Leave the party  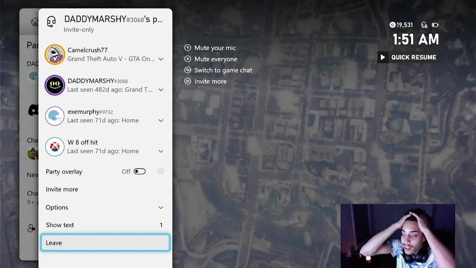[x=105, y=243]
